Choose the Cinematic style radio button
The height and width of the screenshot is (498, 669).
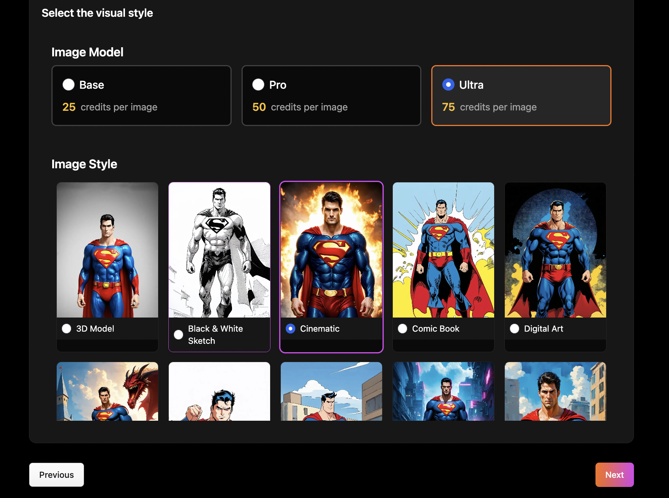coord(290,329)
